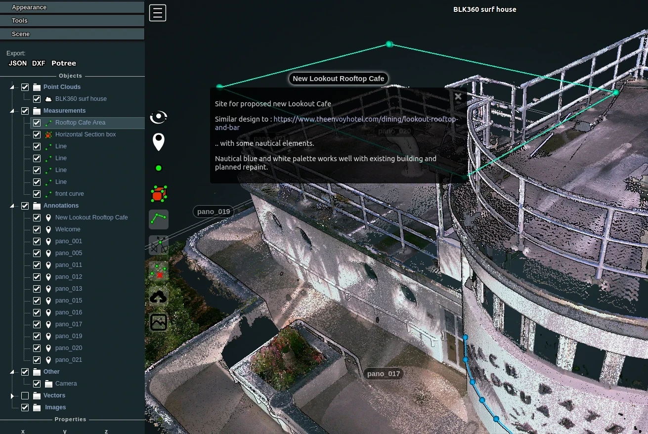Collapse the Point Clouds tree node
Screen dimensions: 648x434
[12, 87]
